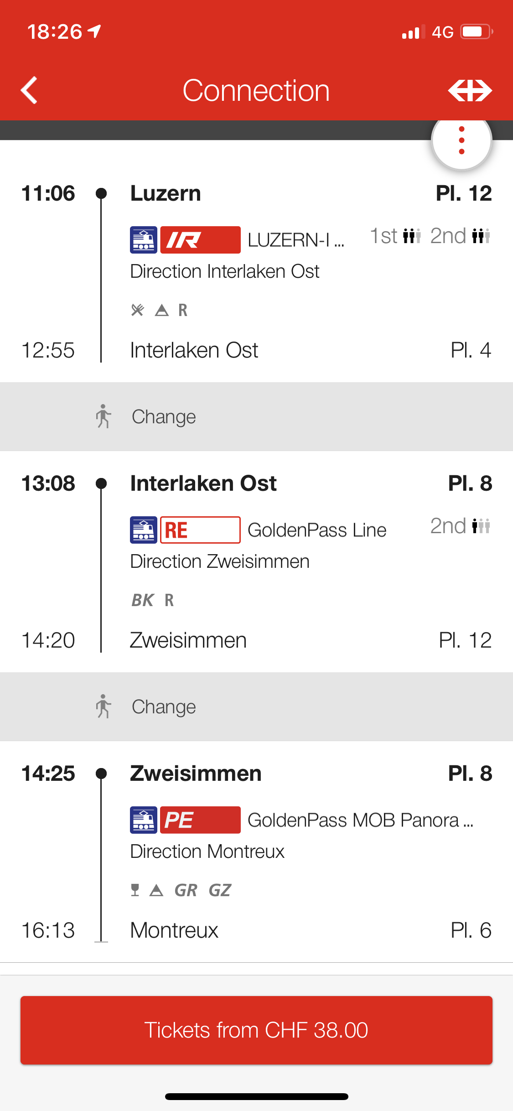Tap the back arrow in header
Image resolution: width=513 pixels, height=1111 pixels.
(x=30, y=90)
